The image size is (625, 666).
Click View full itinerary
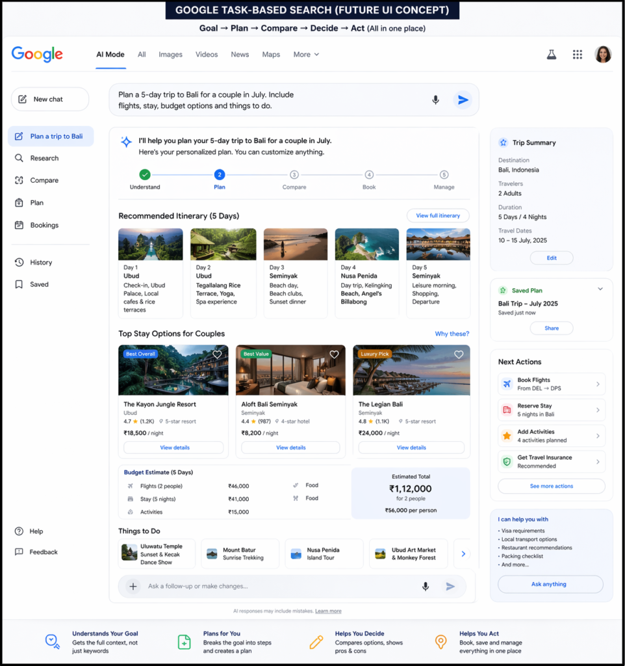[438, 215]
